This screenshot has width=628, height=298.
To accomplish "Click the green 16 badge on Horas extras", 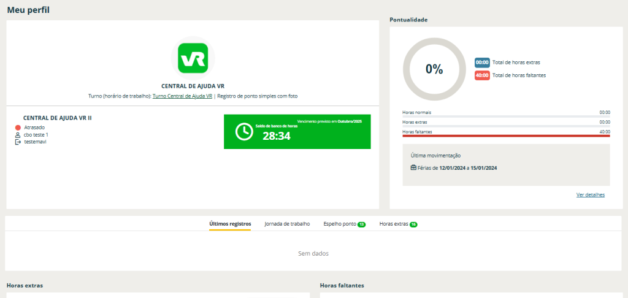I will coord(414,224).
